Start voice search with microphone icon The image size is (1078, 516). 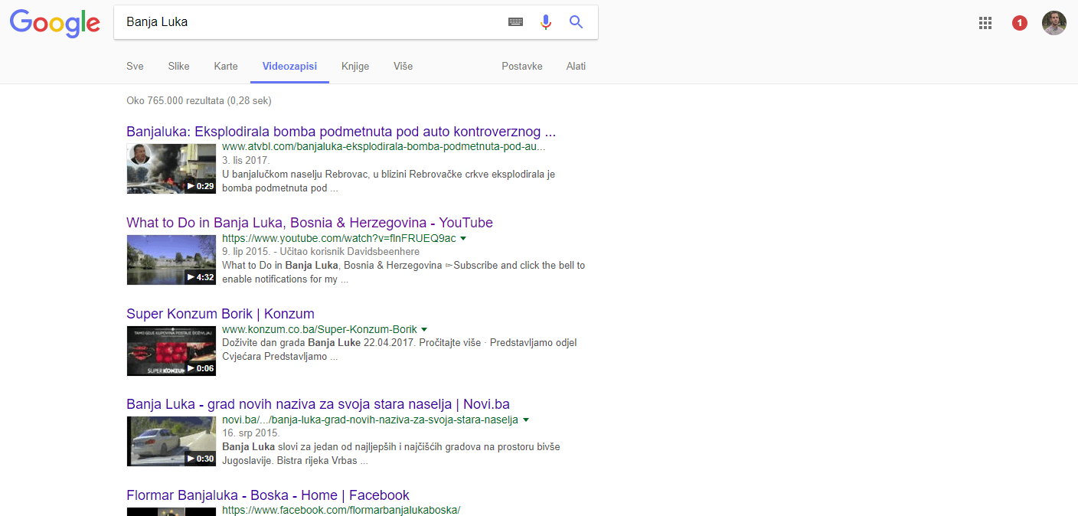click(546, 22)
